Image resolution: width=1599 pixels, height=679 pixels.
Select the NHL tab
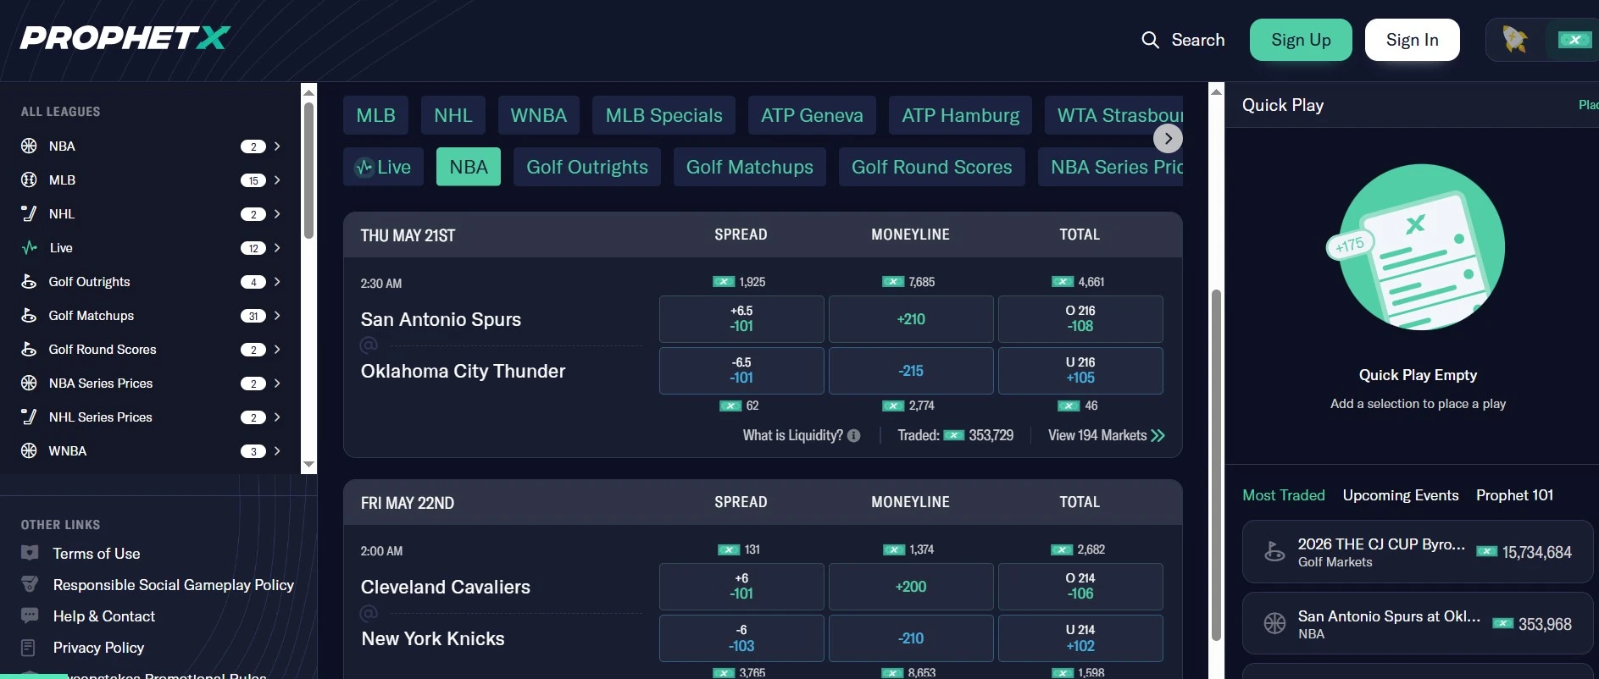(453, 115)
